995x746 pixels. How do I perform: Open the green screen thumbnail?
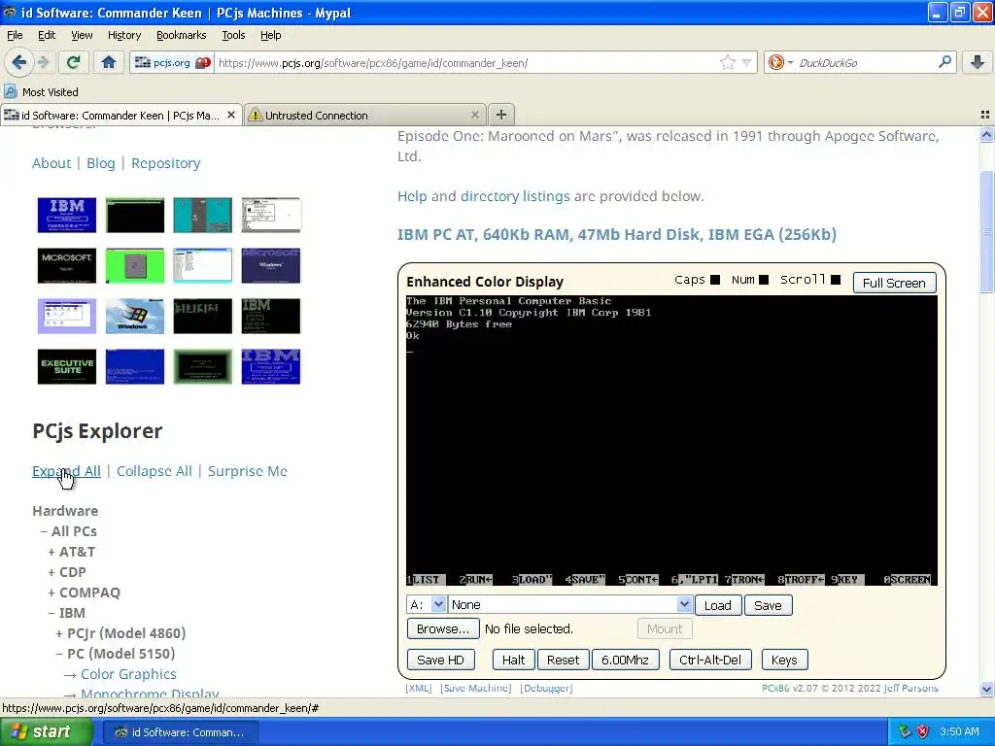tap(134, 265)
